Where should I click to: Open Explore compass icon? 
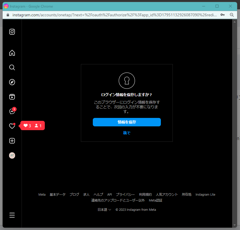tap(12, 82)
